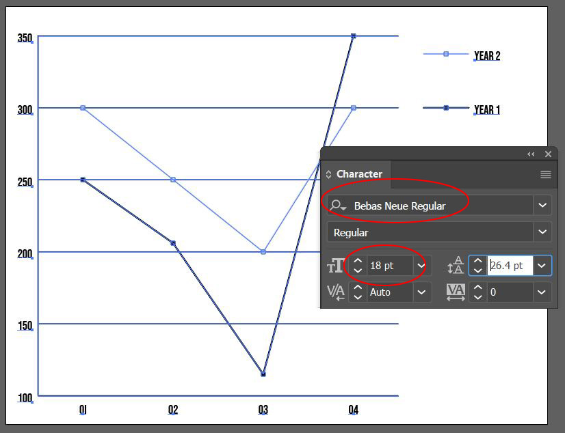Open the font style Regular dropdown
This screenshot has width=565, height=433.
click(542, 232)
